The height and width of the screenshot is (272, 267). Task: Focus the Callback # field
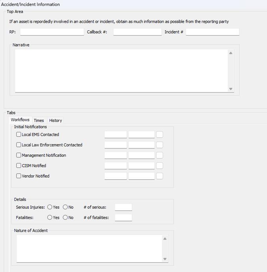coord(137,32)
